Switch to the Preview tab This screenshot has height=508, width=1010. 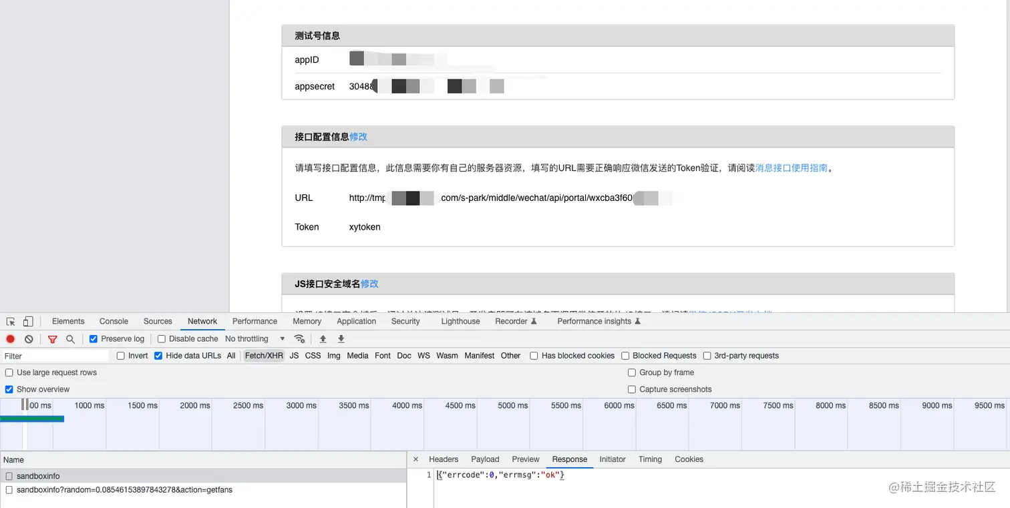(x=526, y=459)
